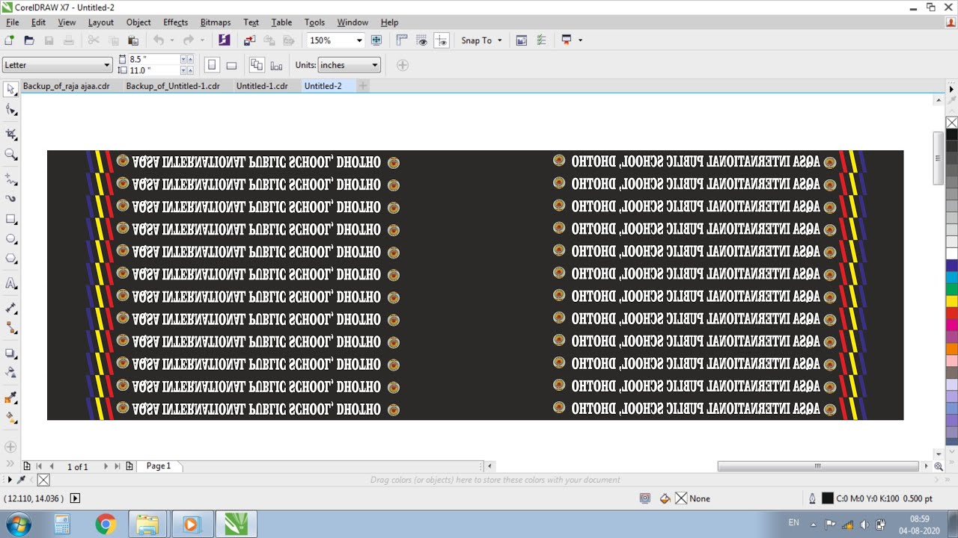Pick the orange color swatch in palette
This screenshot has width=958, height=538.
click(x=951, y=348)
